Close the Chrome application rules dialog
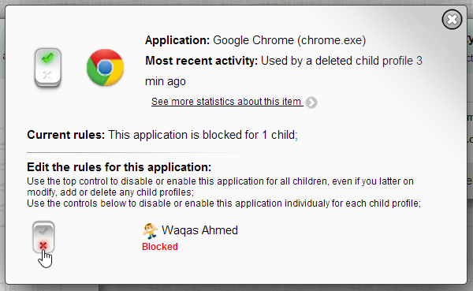The width and height of the screenshot is (473, 291). pyautogui.click(x=452, y=20)
